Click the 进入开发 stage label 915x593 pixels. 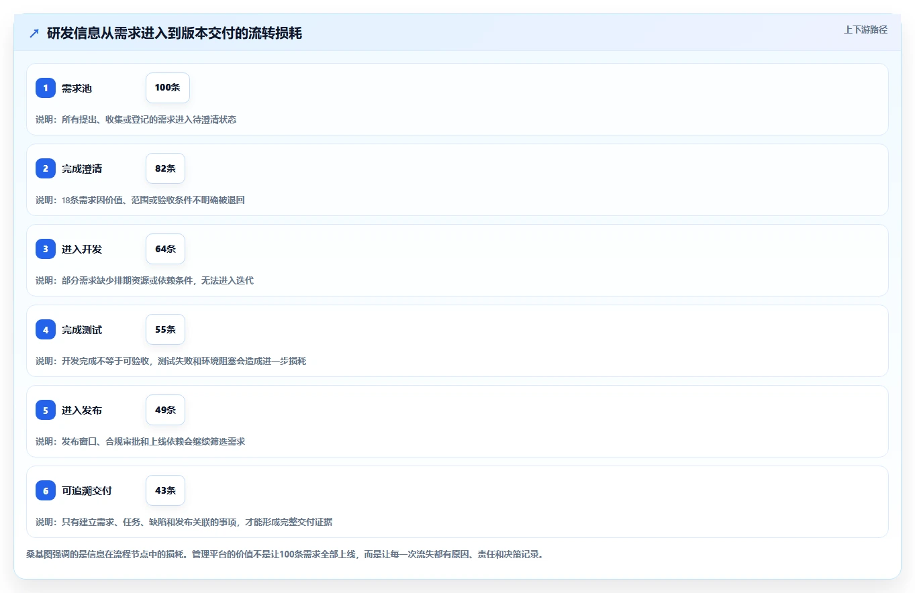[x=82, y=249]
